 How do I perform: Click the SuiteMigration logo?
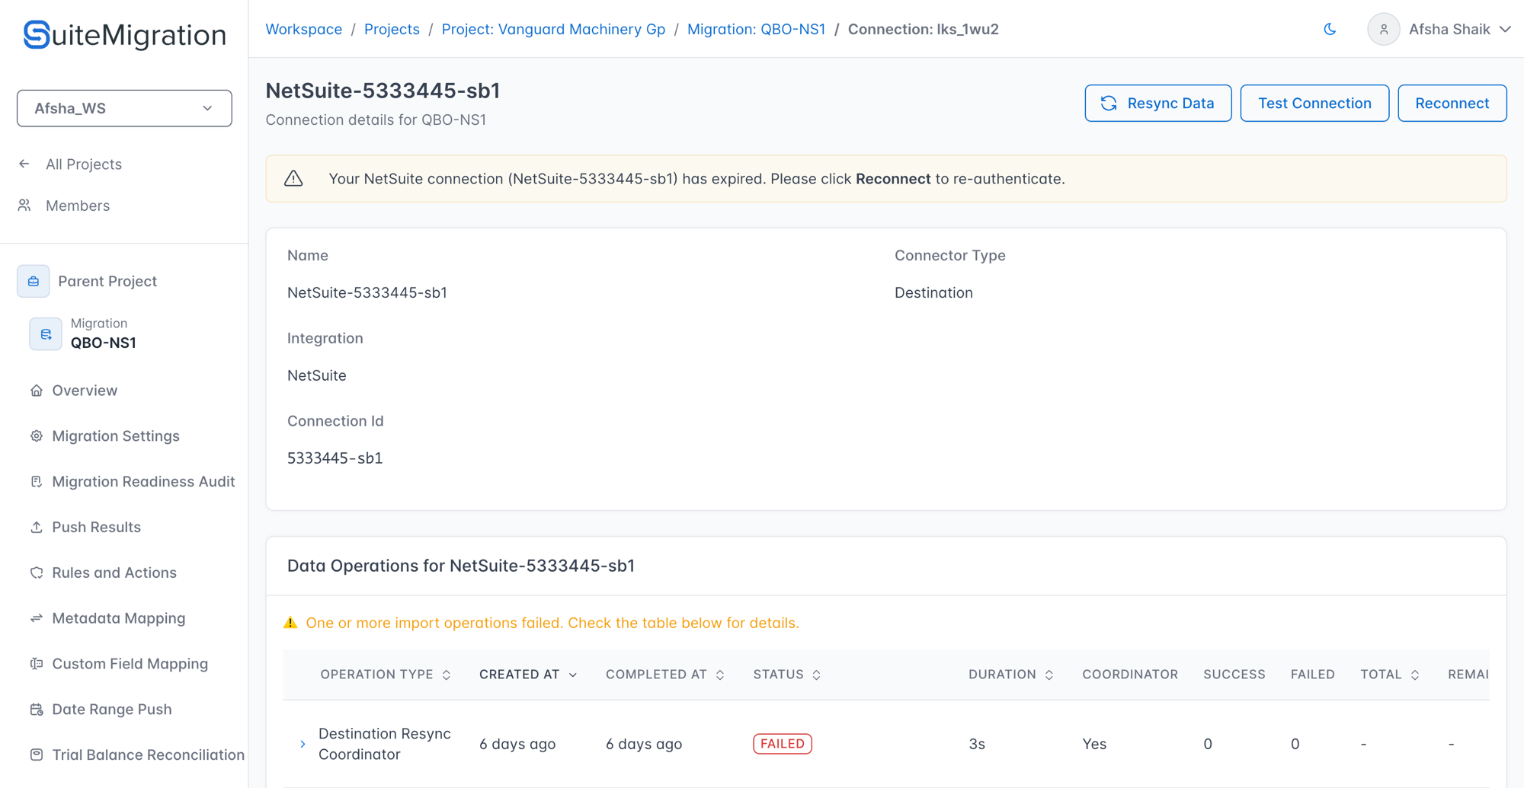[x=124, y=35]
